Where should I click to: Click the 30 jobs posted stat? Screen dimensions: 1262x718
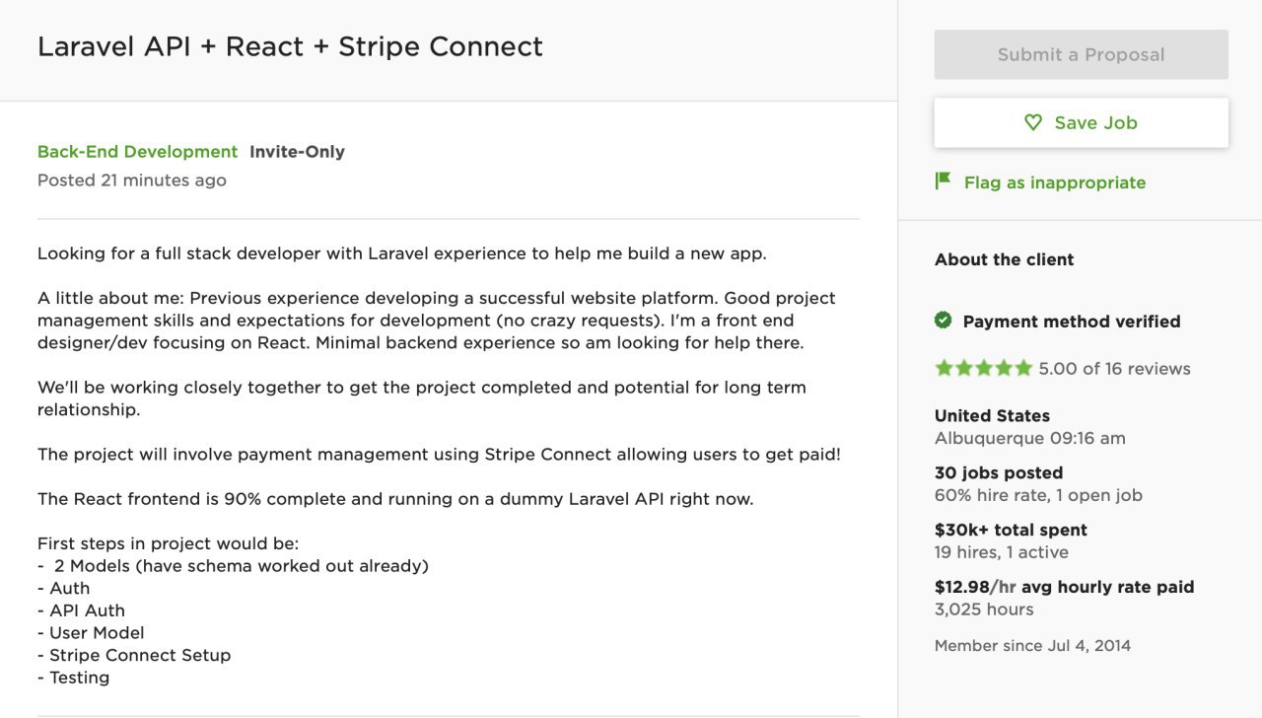pyautogui.click(x=999, y=472)
